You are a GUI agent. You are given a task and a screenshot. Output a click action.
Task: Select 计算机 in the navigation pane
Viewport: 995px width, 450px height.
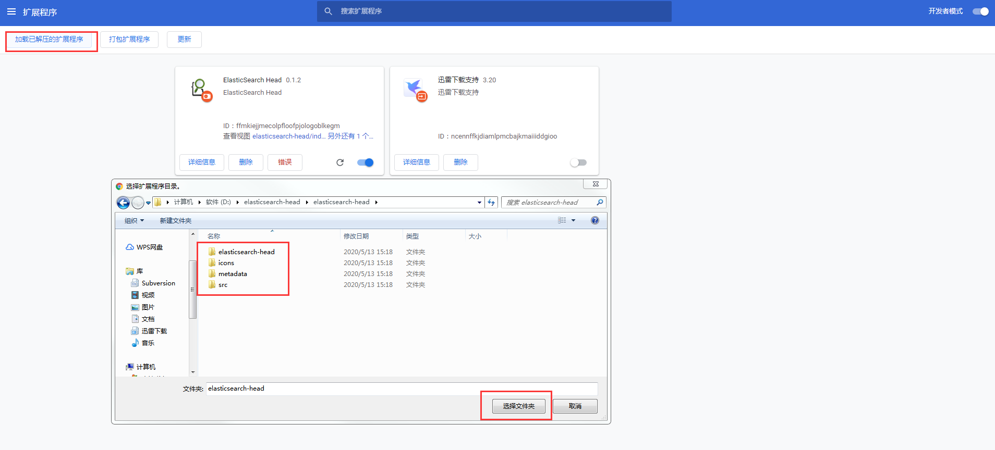click(141, 367)
